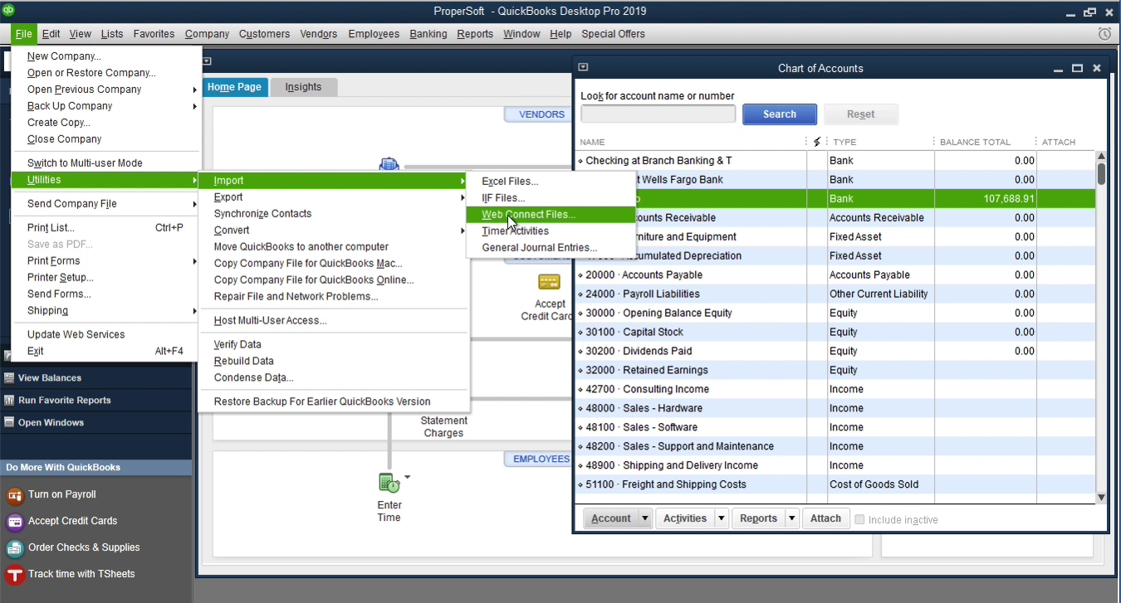1121x603 pixels.
Task: Click the Reset button
Action: click(x=861, y=114)
